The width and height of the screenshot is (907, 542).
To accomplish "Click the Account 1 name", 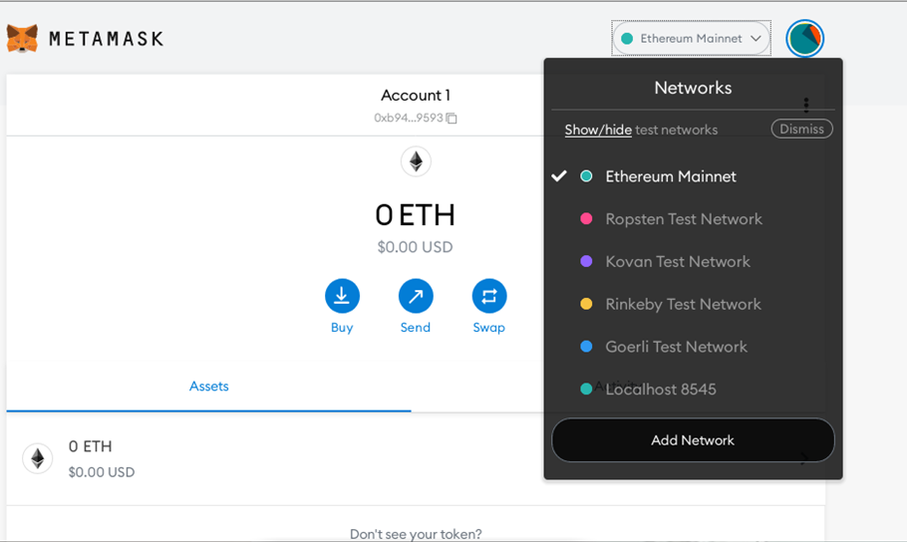I will (x=416, y=95).
